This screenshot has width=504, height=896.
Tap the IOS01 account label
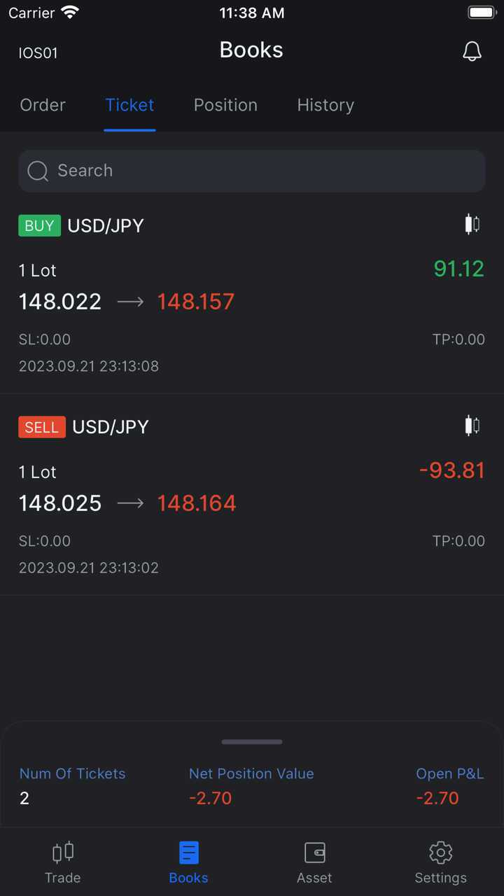[x=38, y=53]
